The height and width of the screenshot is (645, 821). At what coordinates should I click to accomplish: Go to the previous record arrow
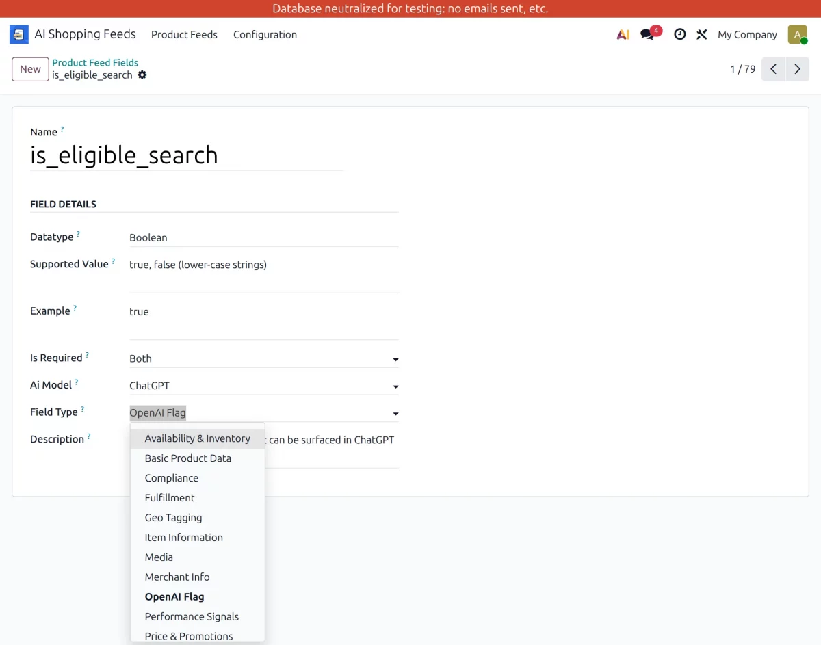773,69
